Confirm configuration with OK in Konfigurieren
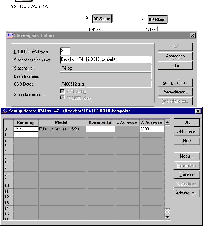Viewport: 203px width, 226px height. (187, 122)
